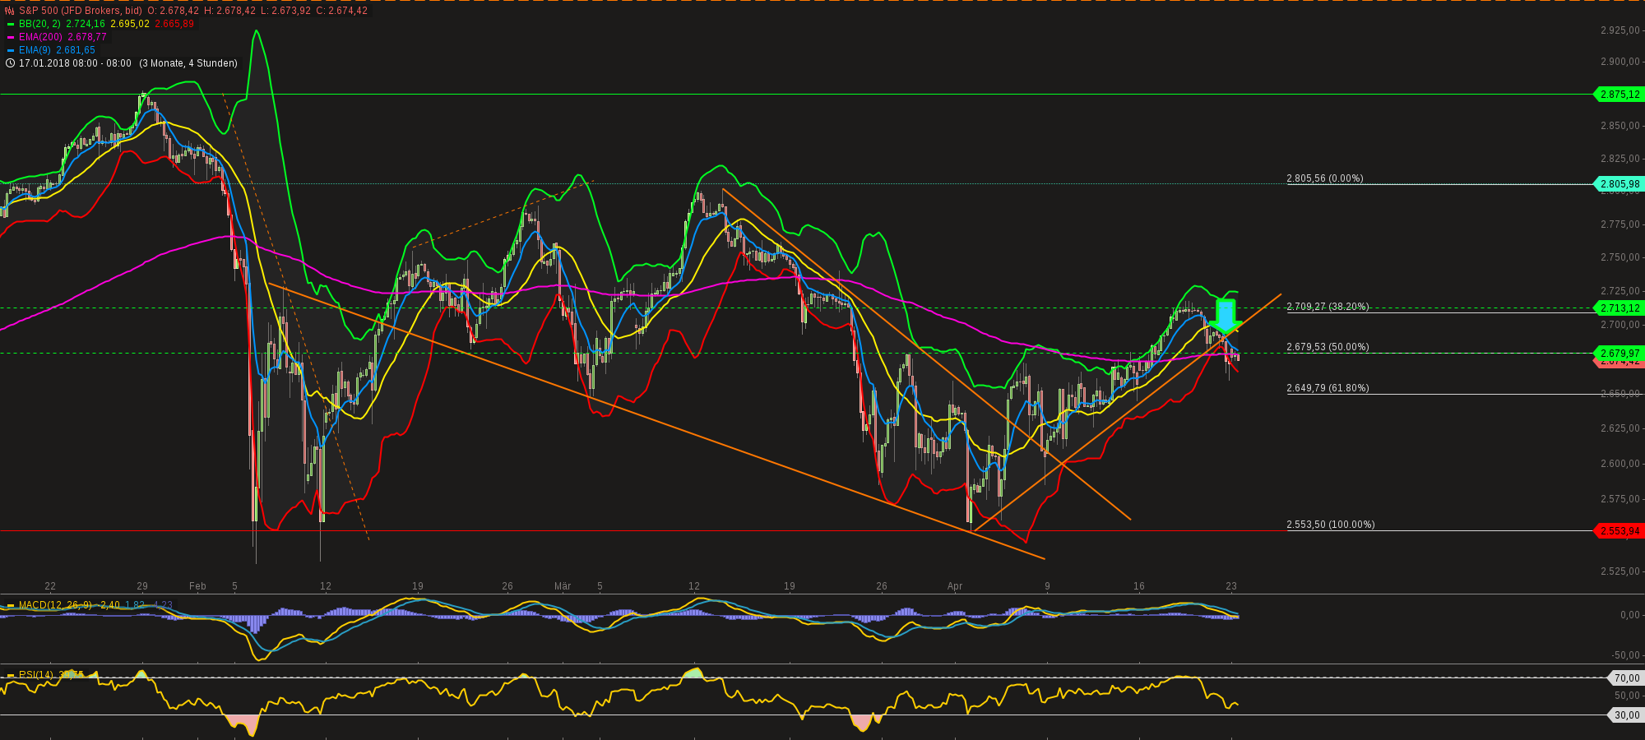
Task: Click the EMA(9) indicator label text
Action: [x=35, y=49]
